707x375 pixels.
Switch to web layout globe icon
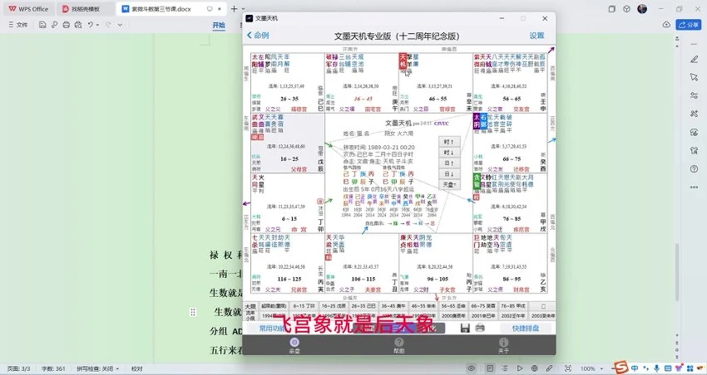534,368
